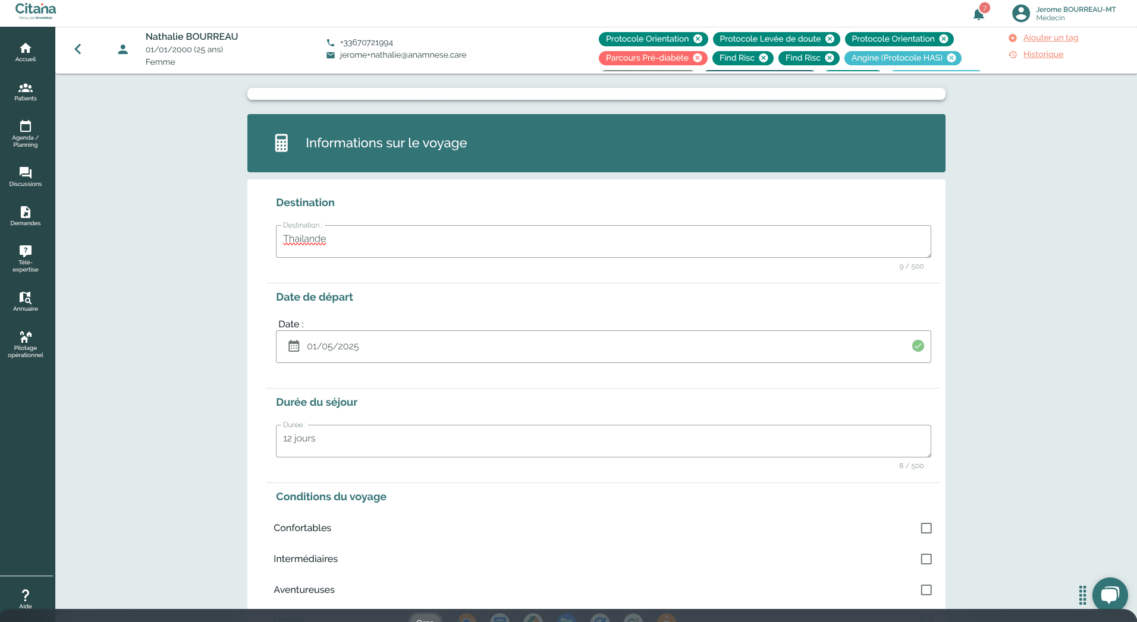Remove the first Protocole Orientation tag
Image resolution: width=1137 pixels, height=622 pixels.
coord(698,39)
